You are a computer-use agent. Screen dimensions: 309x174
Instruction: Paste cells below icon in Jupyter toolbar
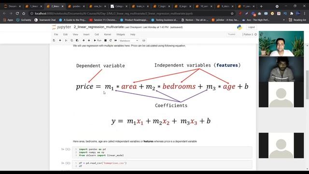coord(77,41)
